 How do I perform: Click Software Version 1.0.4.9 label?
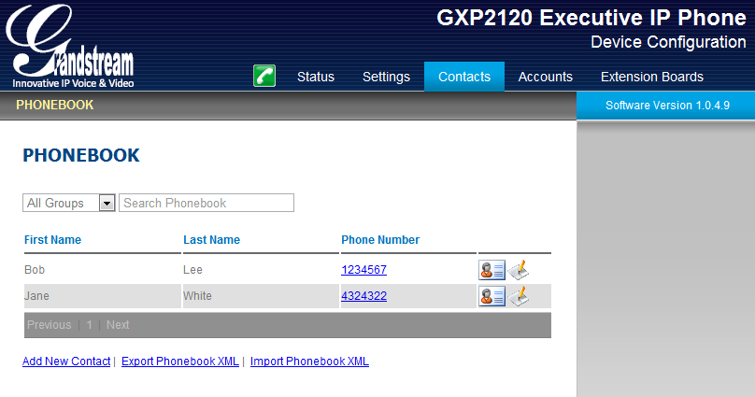tap(667, 106)
